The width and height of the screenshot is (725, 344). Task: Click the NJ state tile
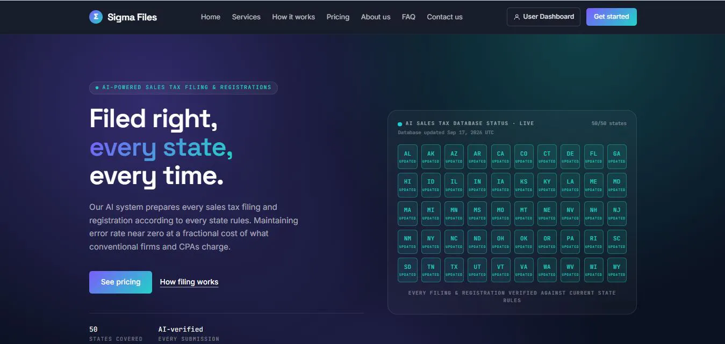tap(617, 213)
